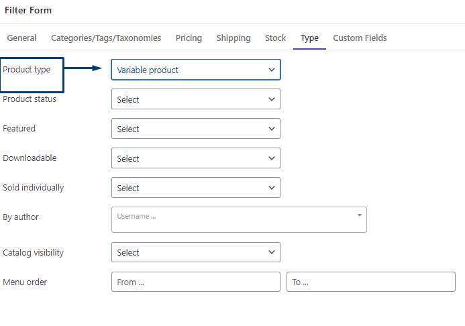Switch to the Stock tab
Image resolution: width=465 pixels, height=326 pixels.
click(x=276, y=38)
